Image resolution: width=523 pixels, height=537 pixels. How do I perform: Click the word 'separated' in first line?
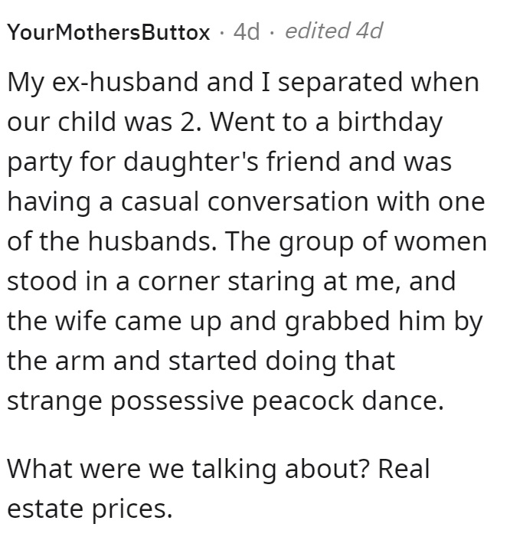340,83
